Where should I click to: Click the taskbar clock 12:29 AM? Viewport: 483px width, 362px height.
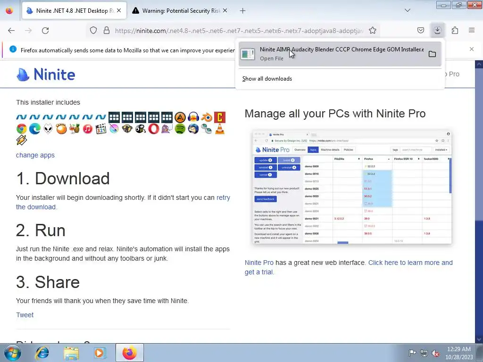[x=459, y=353]
